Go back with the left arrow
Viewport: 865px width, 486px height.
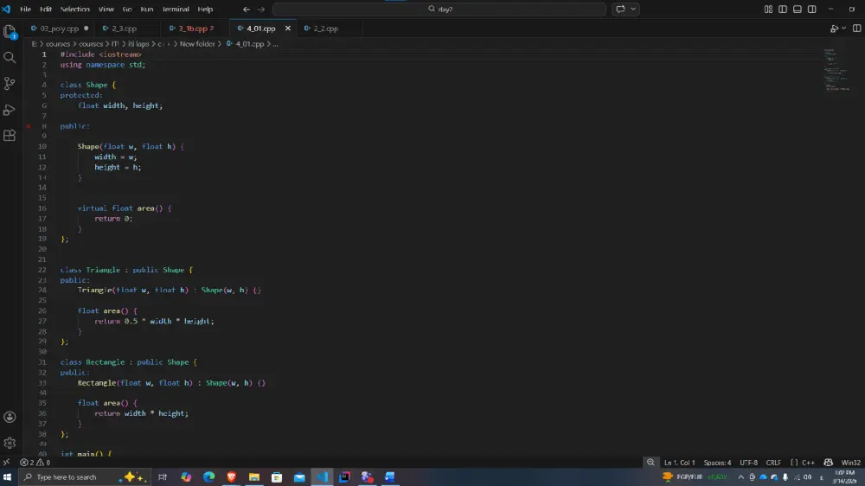(247, 10)
